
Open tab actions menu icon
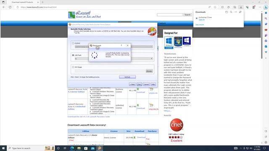coord(3,2)
